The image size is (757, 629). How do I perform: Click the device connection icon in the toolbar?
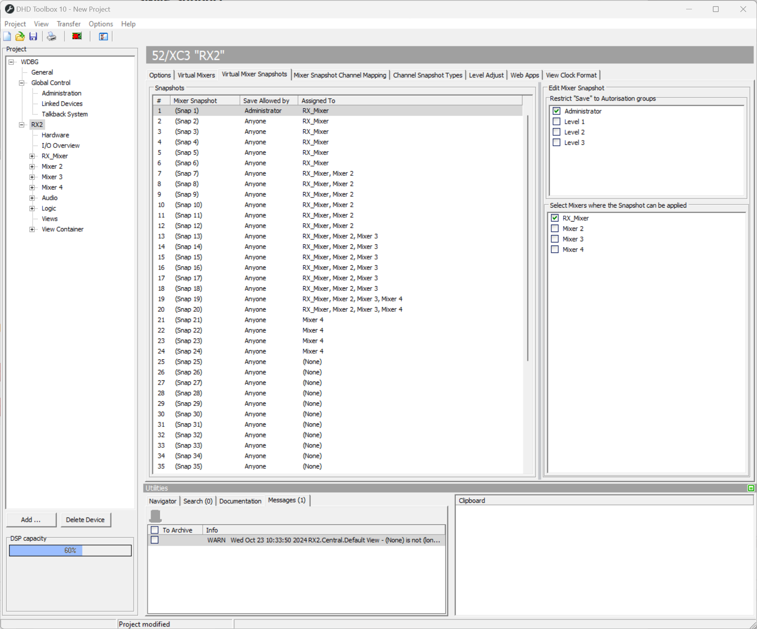(x=76, y=36)
